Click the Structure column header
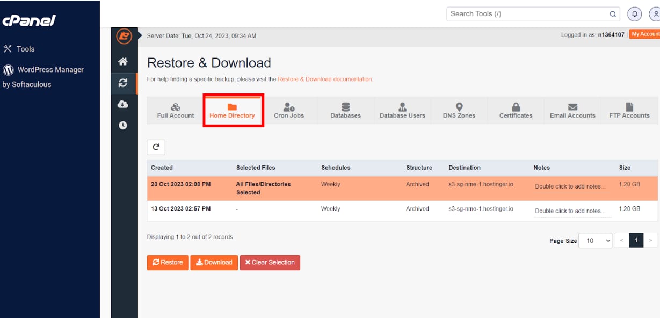 coord(419,168)
